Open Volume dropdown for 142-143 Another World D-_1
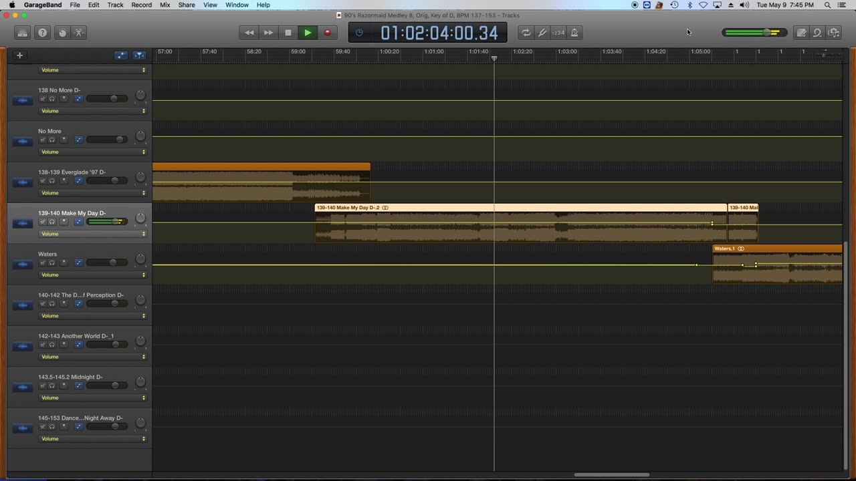The height and width of the screenshot is (481, 856). (x=92, y=357)
